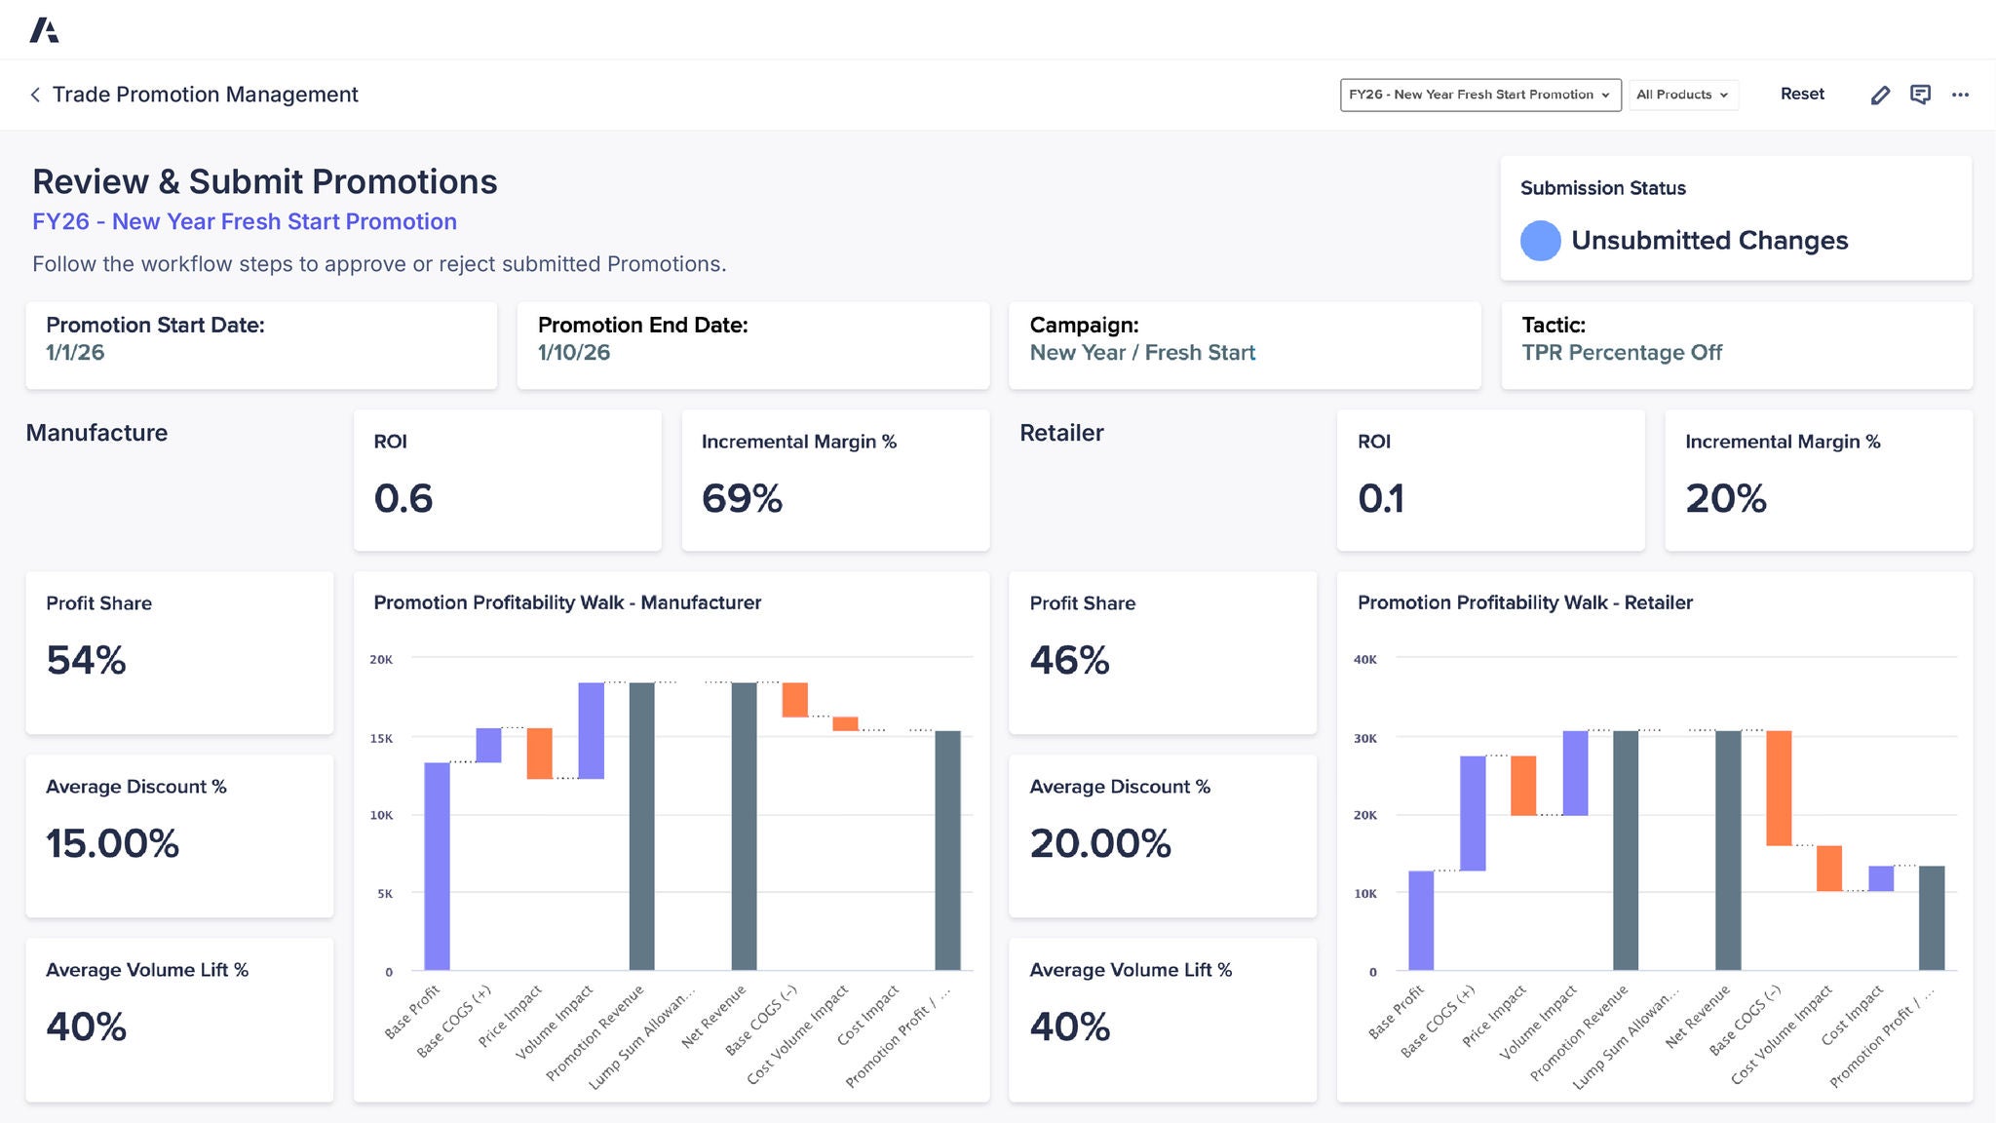Click the blue Unsubmitted Changes status indicator

[1540, 240]
